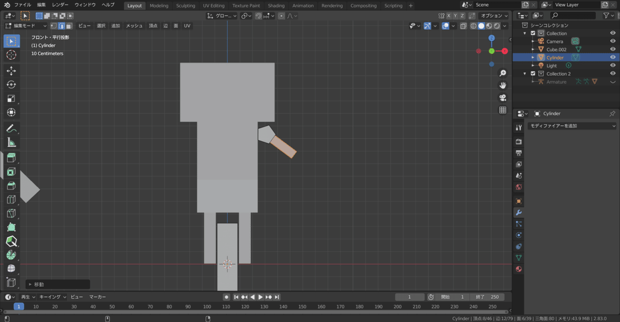
Task: Click the red X axis gizmo ball
Action: (x=505, y=51)
